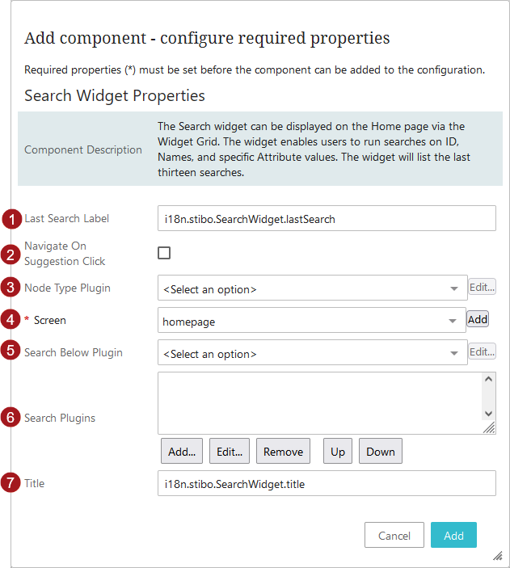Image resolution: width=510 pixels, height=568 pixels.
Task: Click the red number 1 callout badge
Action: [x=11, y=219]
